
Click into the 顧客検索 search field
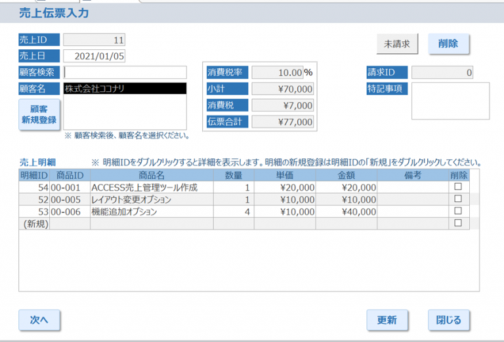125,72
